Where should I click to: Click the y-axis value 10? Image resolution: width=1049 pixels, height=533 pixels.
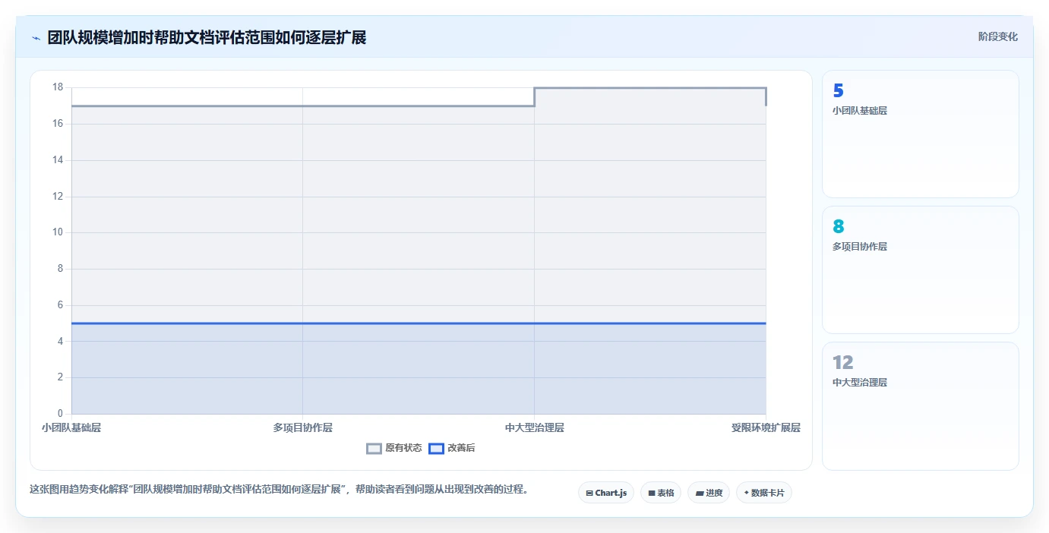pyautogui.click(x=58, y=232)
